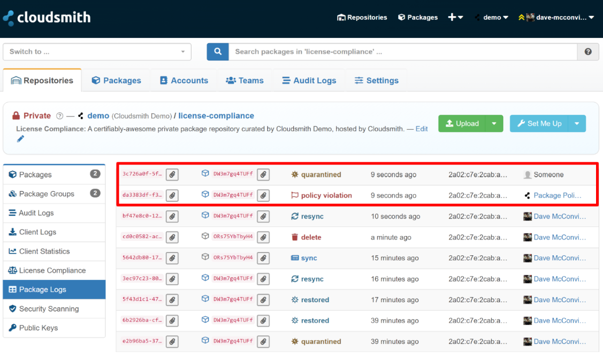Open the license-compliance repository link
Screen dimensions: 603x353
point(216,116)
